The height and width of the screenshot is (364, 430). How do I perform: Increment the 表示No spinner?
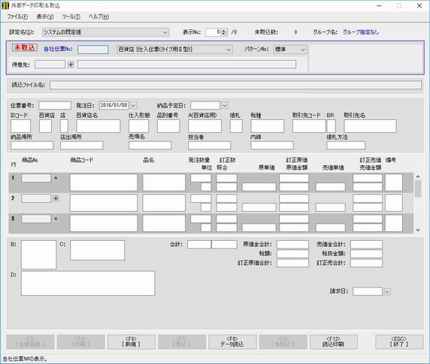click(224, 30)
